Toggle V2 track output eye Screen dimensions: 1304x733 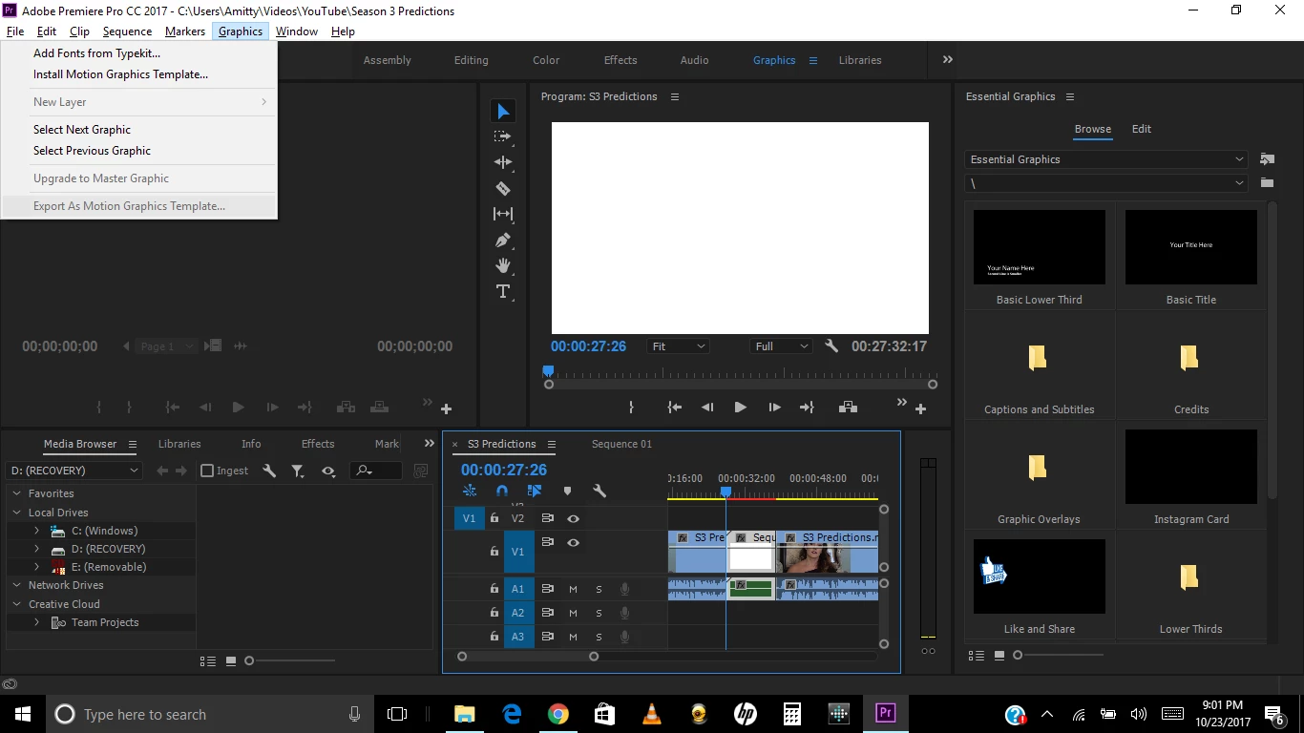coord(573,518)
